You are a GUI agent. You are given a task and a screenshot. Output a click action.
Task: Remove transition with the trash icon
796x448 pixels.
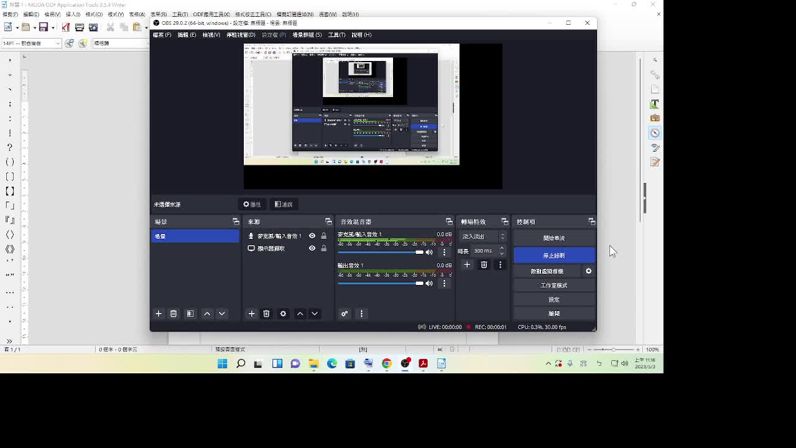(x=484, y=264)
